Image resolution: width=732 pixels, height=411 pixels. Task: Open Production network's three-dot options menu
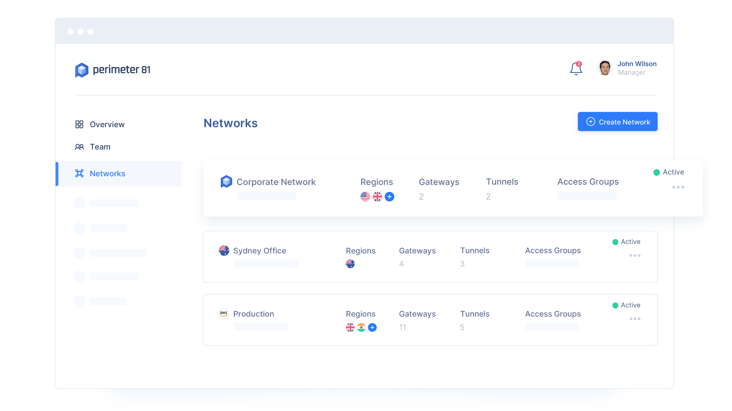[x=635, y=319]
